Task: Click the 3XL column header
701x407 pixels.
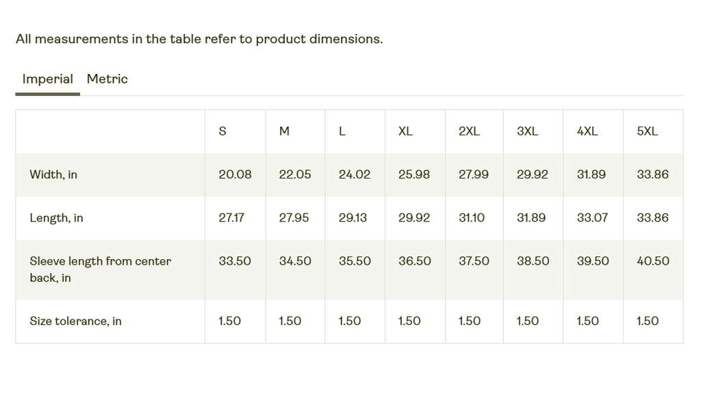Action: pos(527,131)
